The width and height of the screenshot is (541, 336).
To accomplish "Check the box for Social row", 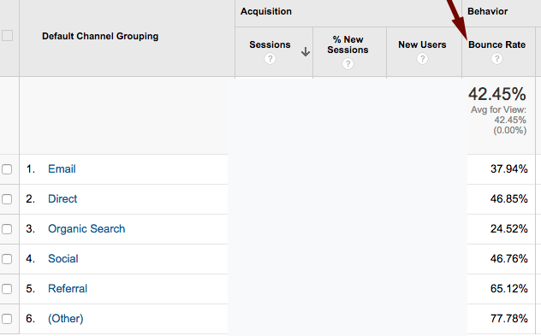I will tap(7, 259).
